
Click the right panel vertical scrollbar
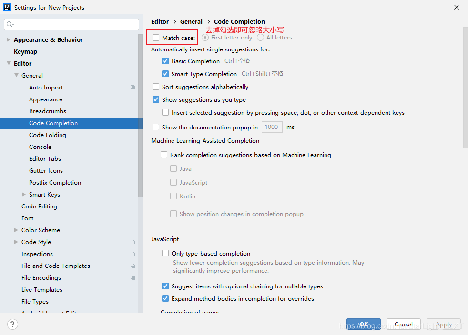click(466, 88)
